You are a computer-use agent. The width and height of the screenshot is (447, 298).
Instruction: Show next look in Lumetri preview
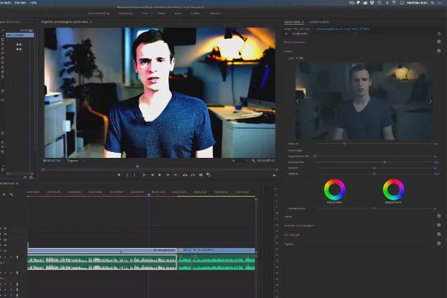click(430, 101)
